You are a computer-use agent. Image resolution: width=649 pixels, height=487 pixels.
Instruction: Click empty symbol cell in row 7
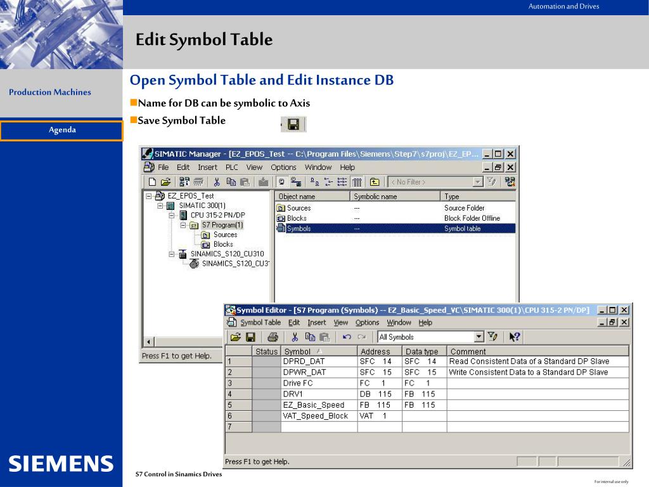pos(319,427)
